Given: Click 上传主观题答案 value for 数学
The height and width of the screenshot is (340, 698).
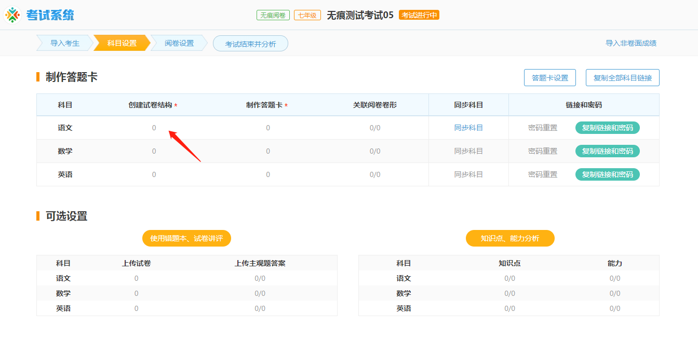Looking at the screenshot, I should click(260, 293).
